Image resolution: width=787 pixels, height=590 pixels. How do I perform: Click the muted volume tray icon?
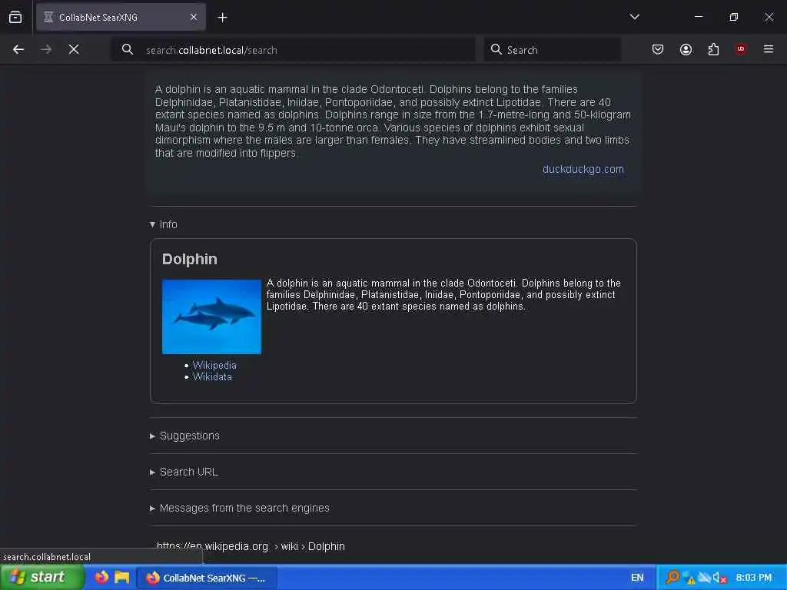719,578
